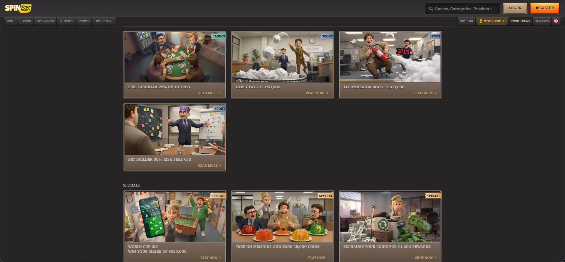The image size is (565, 262).
Task: Click the search magnifier icon
Action: (x=431, y=9)
